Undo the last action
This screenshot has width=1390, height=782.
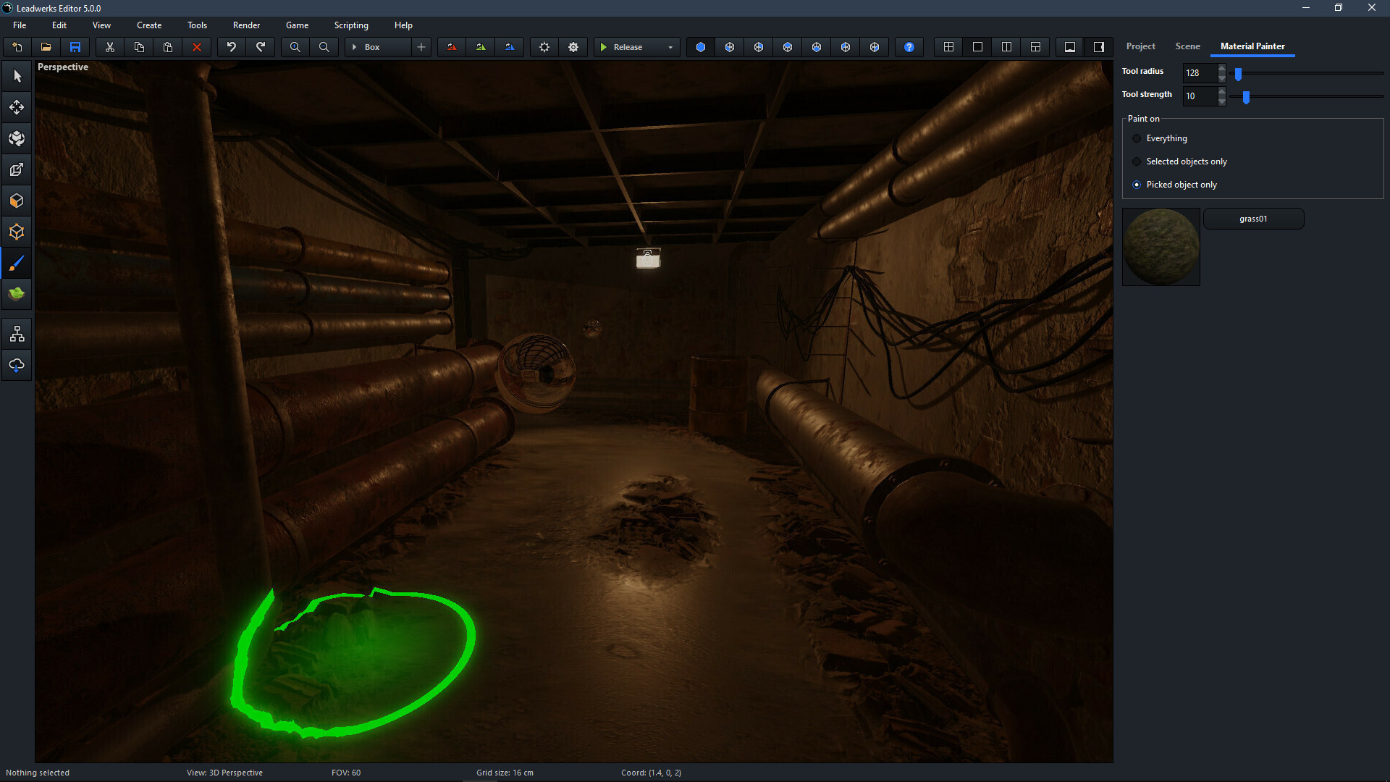pyautogui.click(x=231, y=46)
